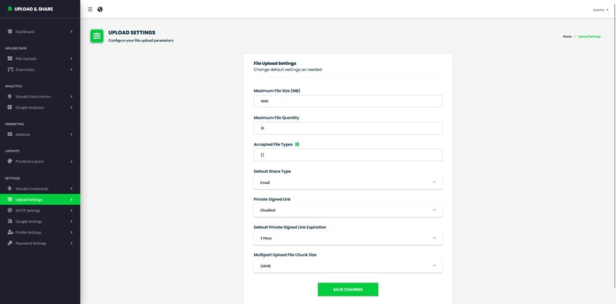Change Default Private Signed Link Expiration dropdown
Image resolution: width=616 pixels, height=304 pixels.
click(x=348, y=237)
